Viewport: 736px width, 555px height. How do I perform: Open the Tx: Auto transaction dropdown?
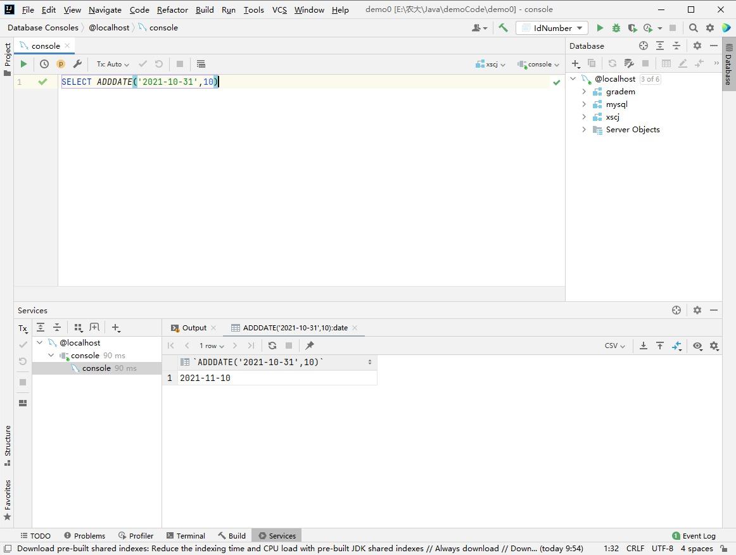[113, 64]
